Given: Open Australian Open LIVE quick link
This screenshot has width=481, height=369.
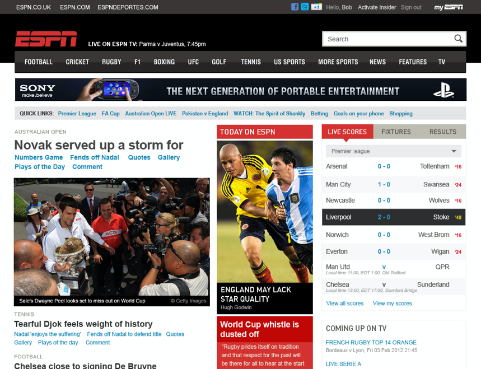Looking at the screenshot, I should point(151,114).
